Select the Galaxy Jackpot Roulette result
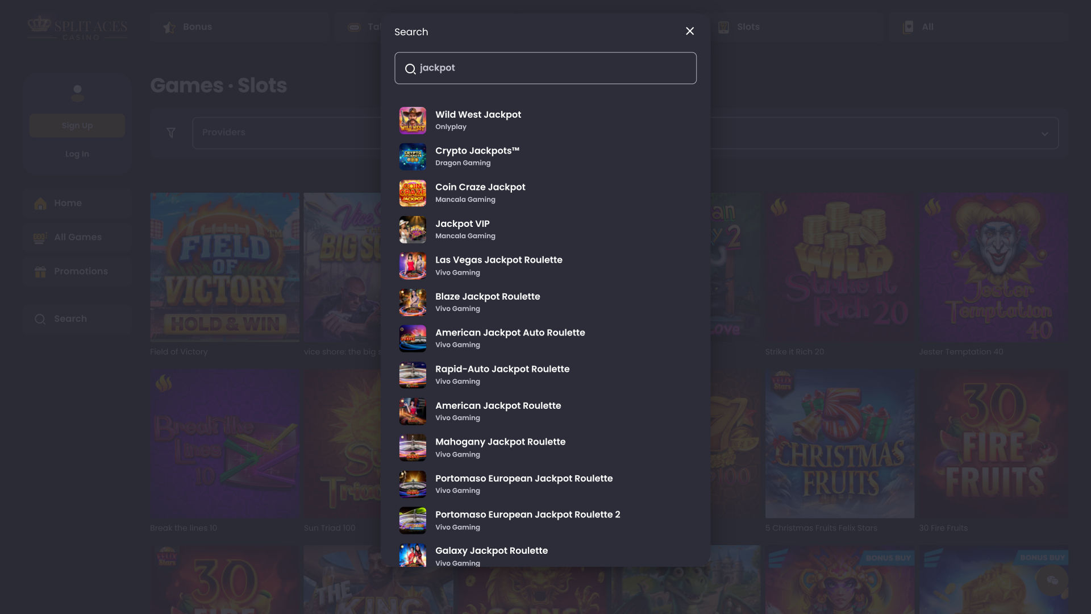This screenshot has height=614, width=1091. pos(491,550)
